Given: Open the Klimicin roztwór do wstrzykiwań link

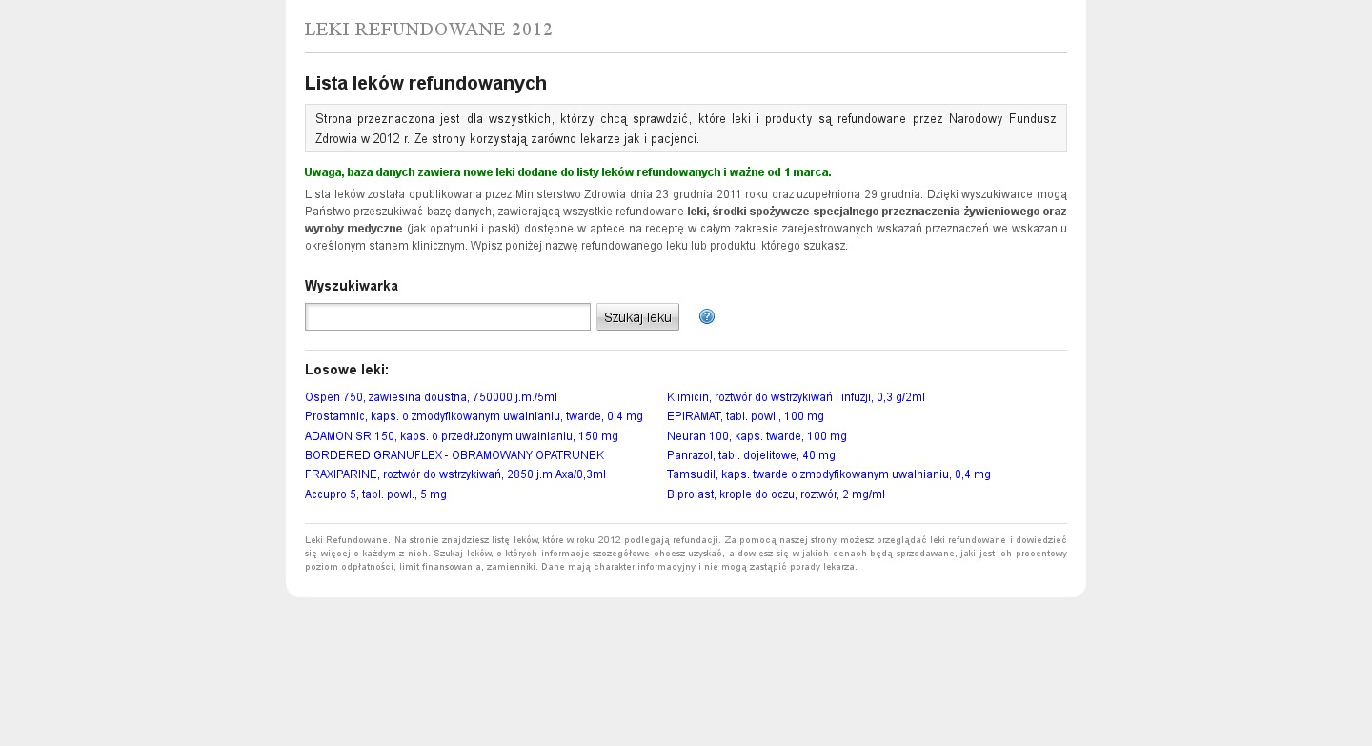Looking at the screenshot, I should (x=796, y=397).
